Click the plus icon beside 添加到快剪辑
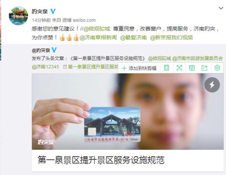226x175 pixels. point(124,68)
